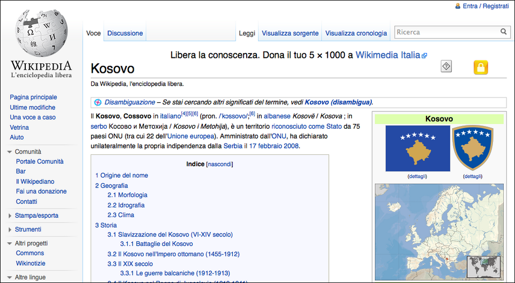The image size is (515, 283).
Task: Open Il Wikipediano link
Action: 35,182
